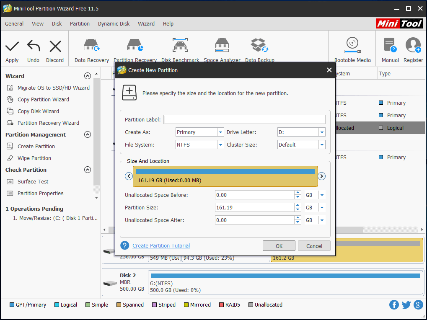Click the Partition Label text field
The width and height of the screenshot is (427, 320).
click(244, 119)
